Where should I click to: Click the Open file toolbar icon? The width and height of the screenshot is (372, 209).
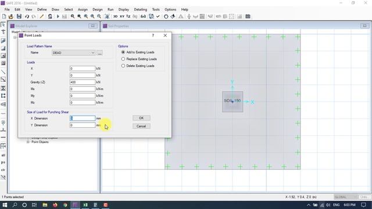pos(11,16)
